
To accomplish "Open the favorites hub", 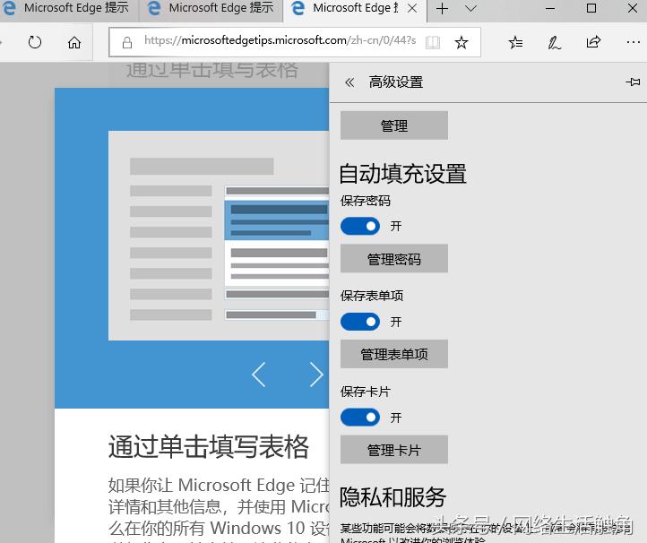I will pyautogui.click(x=515, y=42).
